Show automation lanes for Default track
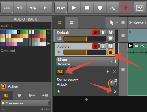The height and width of the screenshot is (112, 147). tap(110, 39)
